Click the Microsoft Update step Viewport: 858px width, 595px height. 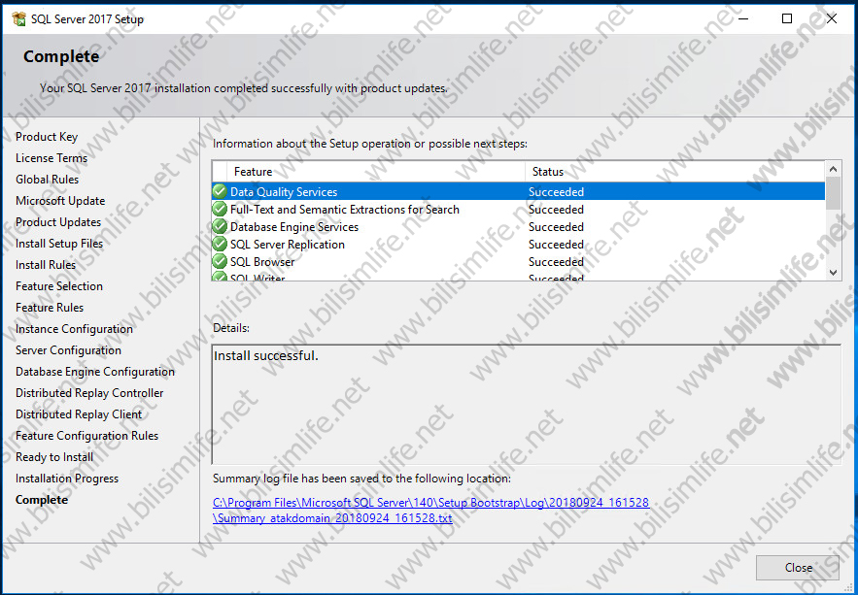pos(60,201)
